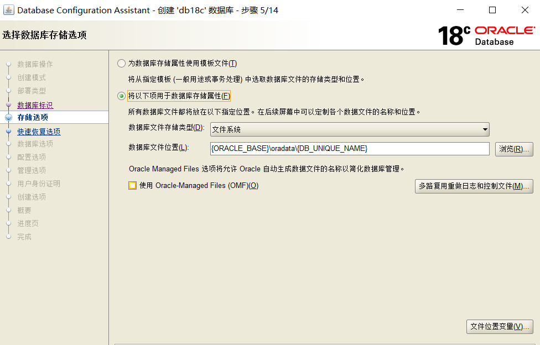540x345 pixels.
Task: Click the database file location input field
Action: pos(350,149)
